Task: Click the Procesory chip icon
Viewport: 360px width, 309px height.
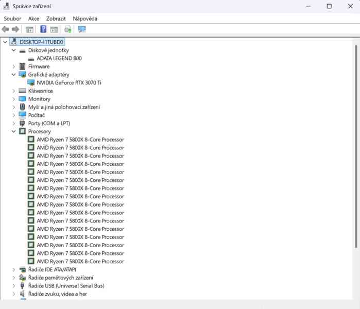Action: [22, 131]
